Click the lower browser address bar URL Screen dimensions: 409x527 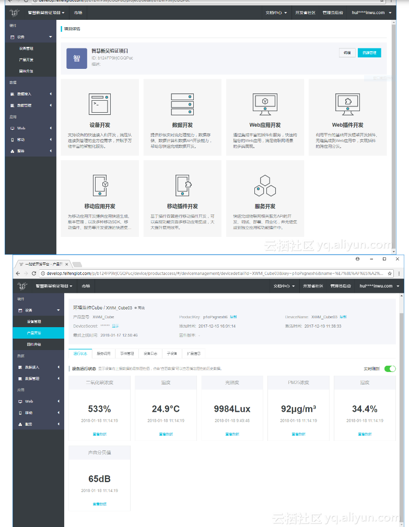click(x=215, y=273)
